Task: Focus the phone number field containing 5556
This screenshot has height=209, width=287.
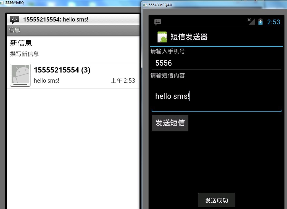Action: click(216, 63)
